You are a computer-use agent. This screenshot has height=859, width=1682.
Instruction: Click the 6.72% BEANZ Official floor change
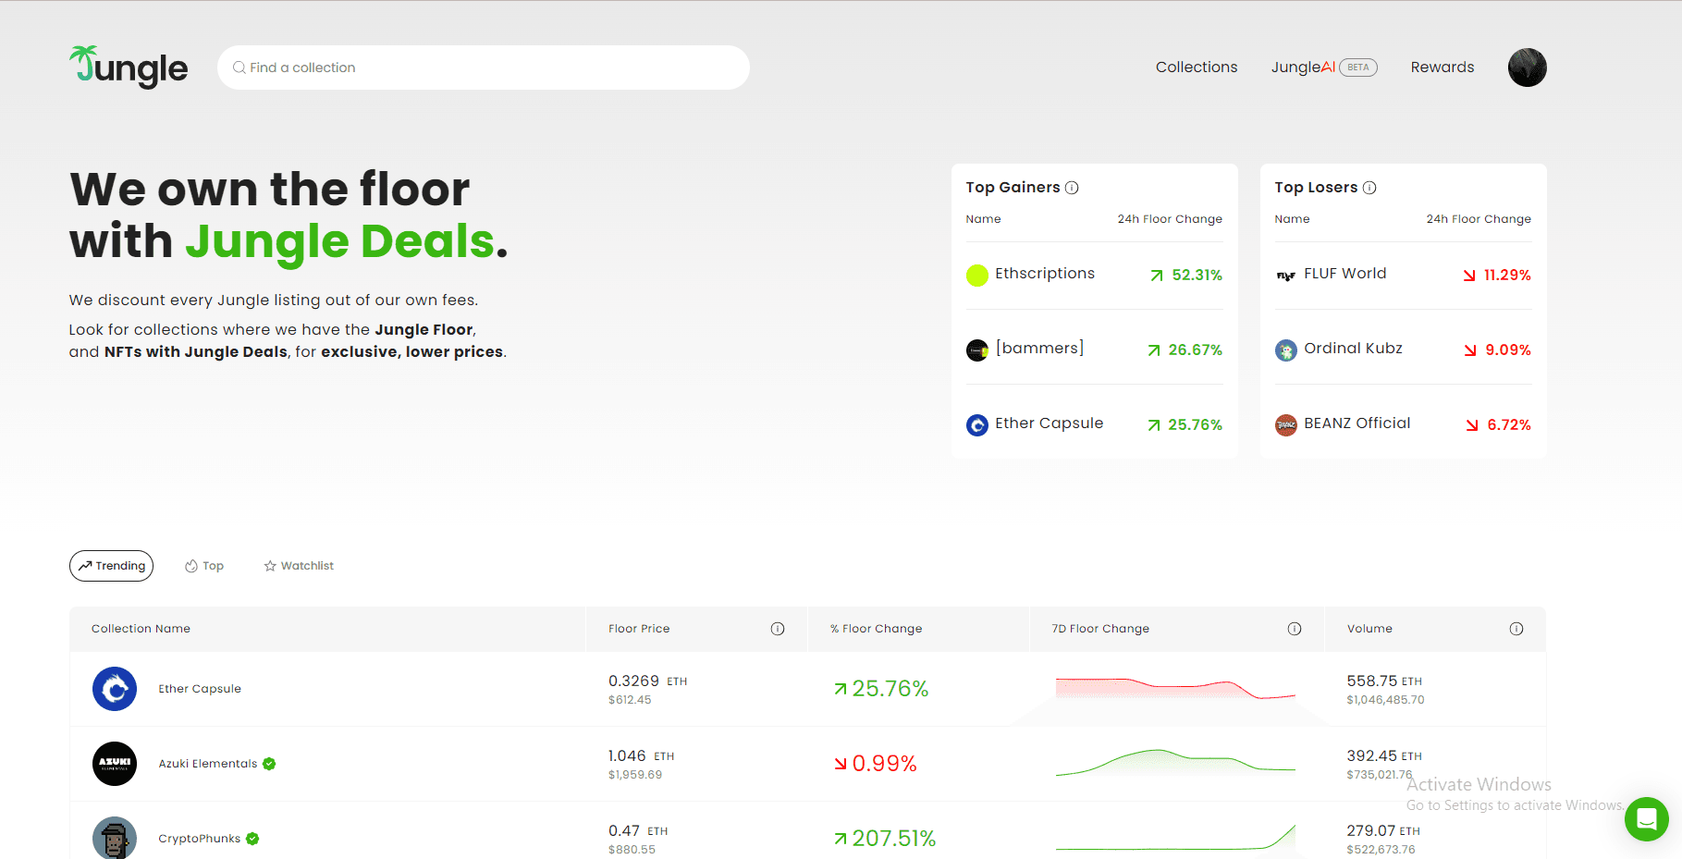tap(1498, 425)
